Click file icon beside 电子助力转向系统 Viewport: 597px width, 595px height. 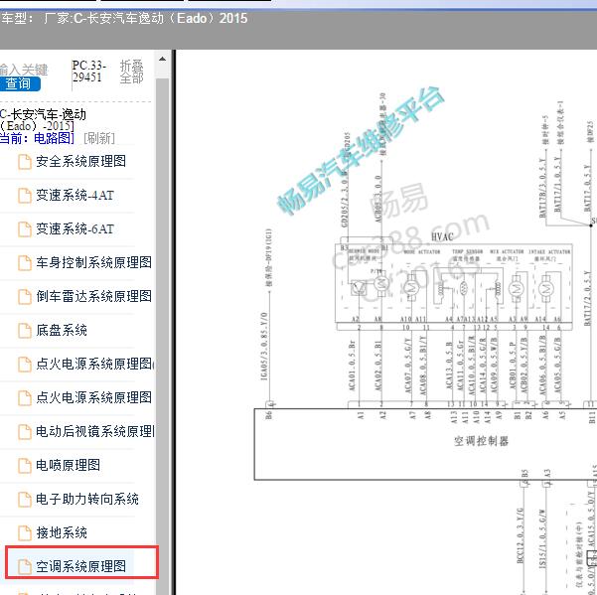(25, 500)
